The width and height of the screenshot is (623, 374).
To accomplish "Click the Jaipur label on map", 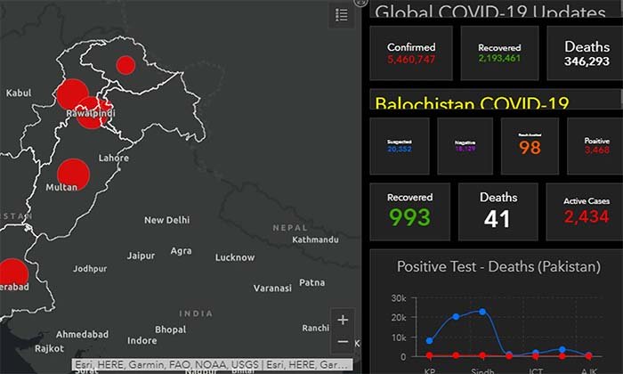I will point(141,256).
